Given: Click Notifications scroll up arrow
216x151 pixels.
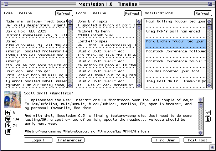Looking at the screenshot, I should [209, 22].
